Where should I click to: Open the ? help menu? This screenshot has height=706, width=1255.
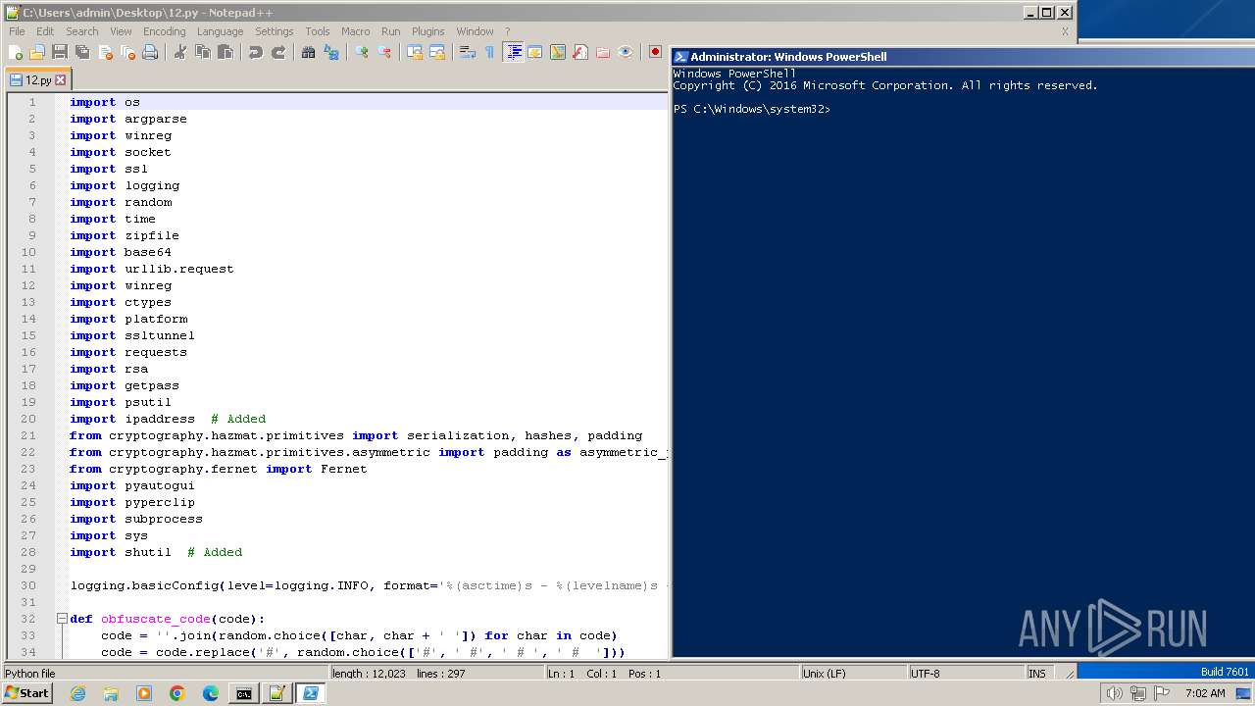click(x=508, y=31)
